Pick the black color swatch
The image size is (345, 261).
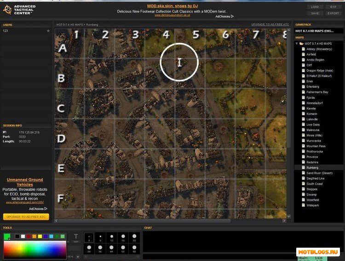pyautogui.click(x=17, y=236)
